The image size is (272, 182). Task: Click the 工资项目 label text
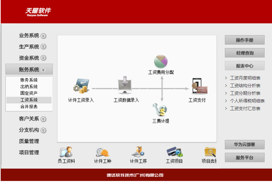pos(174,161)
